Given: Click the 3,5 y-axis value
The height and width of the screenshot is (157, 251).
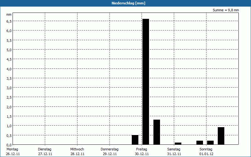Looking at the screenshot, I should pyautogui.click(x=9, y=78).
